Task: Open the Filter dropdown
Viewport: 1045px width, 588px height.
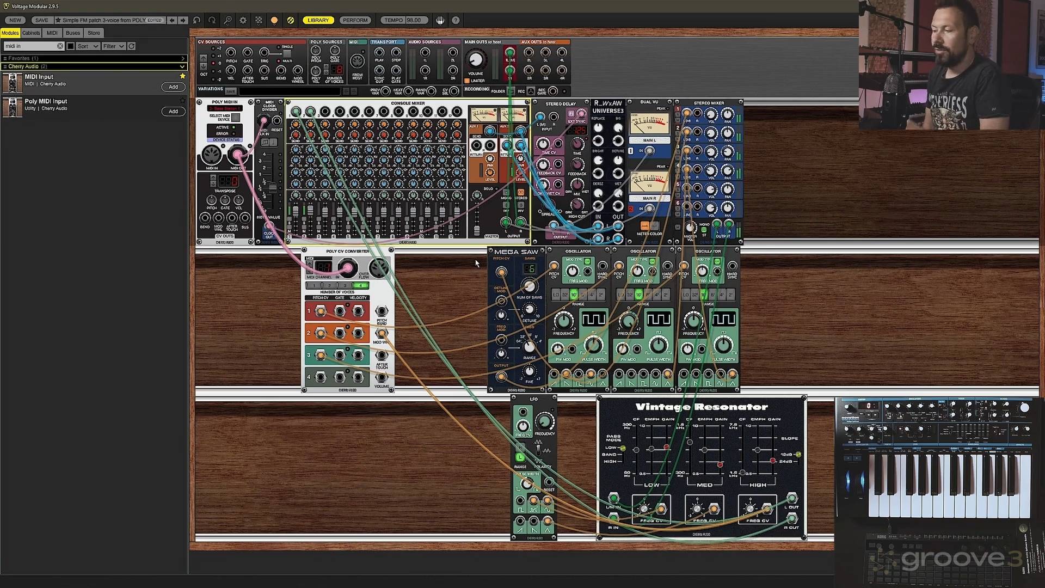Action: [114, 46]
